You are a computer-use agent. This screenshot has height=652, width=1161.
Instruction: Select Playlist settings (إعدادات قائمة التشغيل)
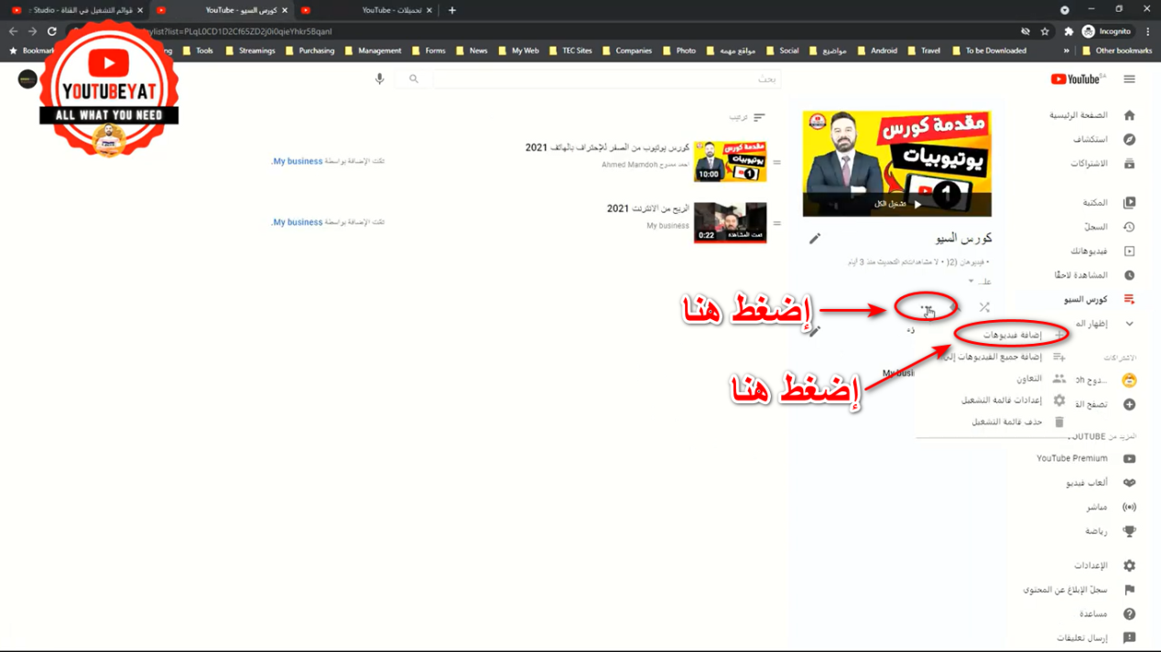[1001, 401]
